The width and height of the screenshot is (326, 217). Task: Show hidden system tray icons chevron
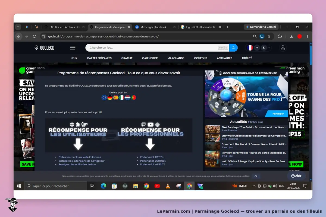254,186
